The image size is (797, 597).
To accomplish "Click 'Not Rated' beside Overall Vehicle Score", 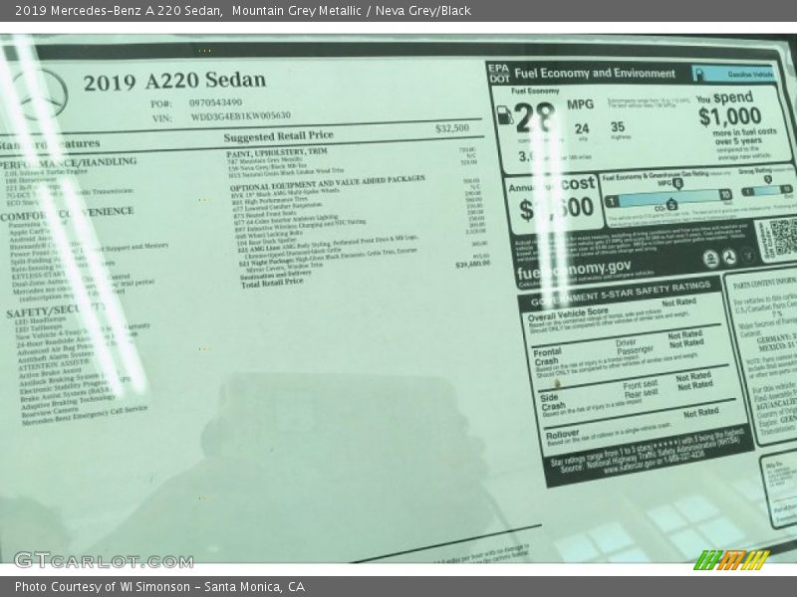I will (x=679, y=302).
